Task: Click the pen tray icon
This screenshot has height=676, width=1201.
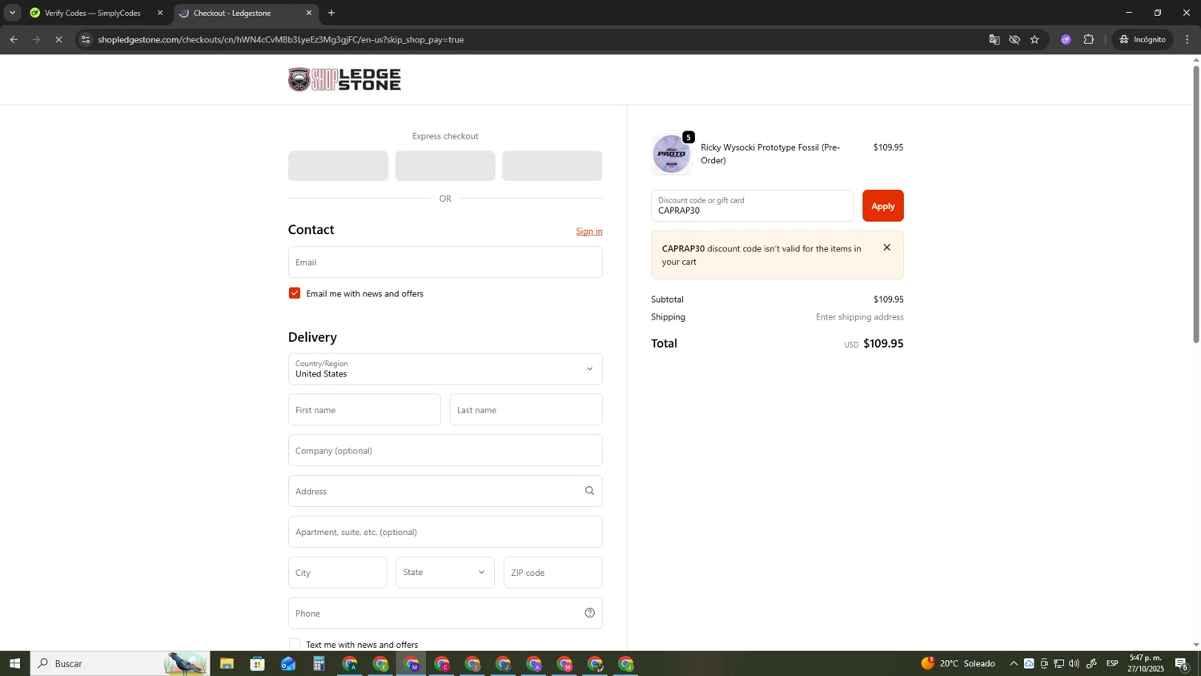Action: click(1091, 663)
